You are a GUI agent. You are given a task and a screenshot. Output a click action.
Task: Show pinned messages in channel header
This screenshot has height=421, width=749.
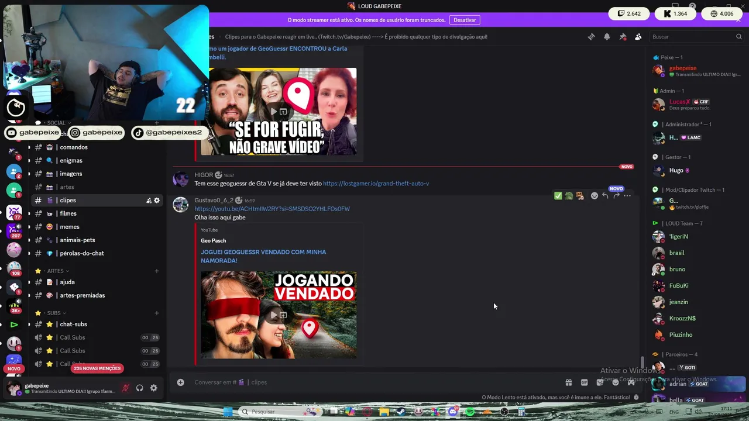623,37
